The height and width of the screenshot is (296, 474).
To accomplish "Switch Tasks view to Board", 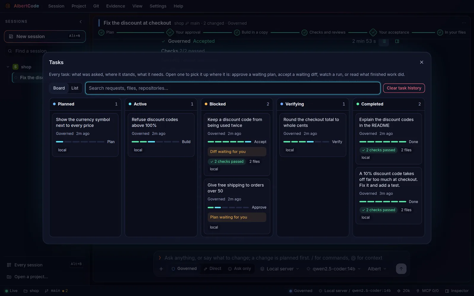I will point(59,88).
